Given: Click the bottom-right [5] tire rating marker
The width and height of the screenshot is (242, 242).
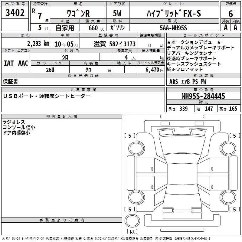Looking at the screenshot, I should pyautogui.click(x=234, y=209).
